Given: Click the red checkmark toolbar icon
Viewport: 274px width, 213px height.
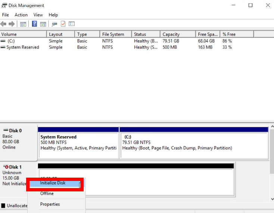Looking at the screenshot, I should point(63,24).
